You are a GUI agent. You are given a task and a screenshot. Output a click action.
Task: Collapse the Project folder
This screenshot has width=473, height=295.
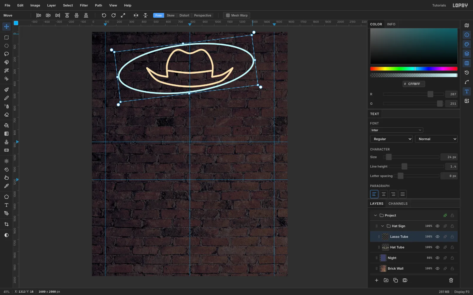click(375, 215)
